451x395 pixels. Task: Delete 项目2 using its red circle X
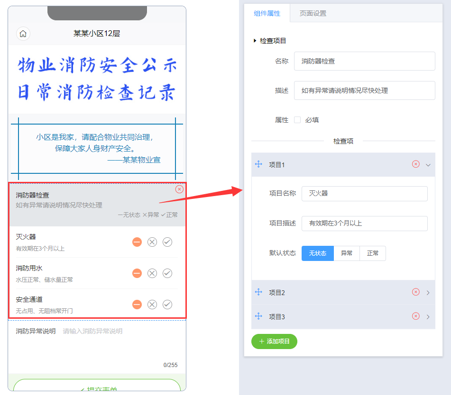coord(416,292)
